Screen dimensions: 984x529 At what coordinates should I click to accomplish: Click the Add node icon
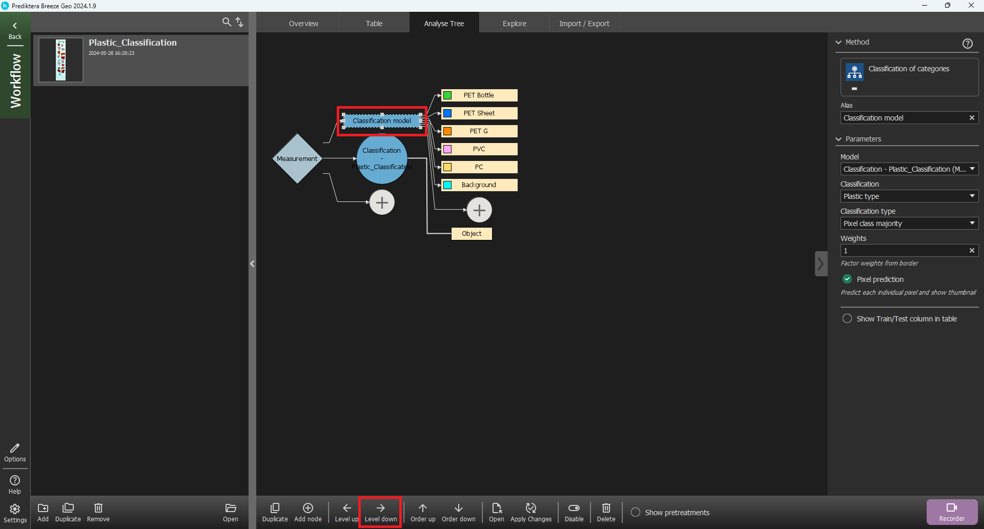click(x=308, y=508)
